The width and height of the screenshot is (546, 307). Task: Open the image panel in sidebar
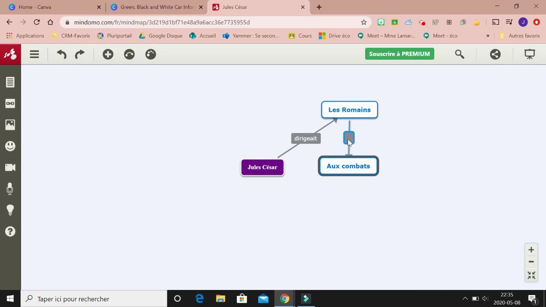tap(10, 125)
